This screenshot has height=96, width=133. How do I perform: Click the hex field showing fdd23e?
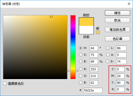coord(93,90)
